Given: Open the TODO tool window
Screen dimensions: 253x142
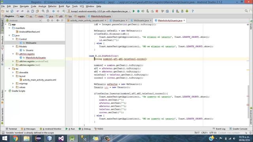Looking at the screenshot, I should [99, 129].
